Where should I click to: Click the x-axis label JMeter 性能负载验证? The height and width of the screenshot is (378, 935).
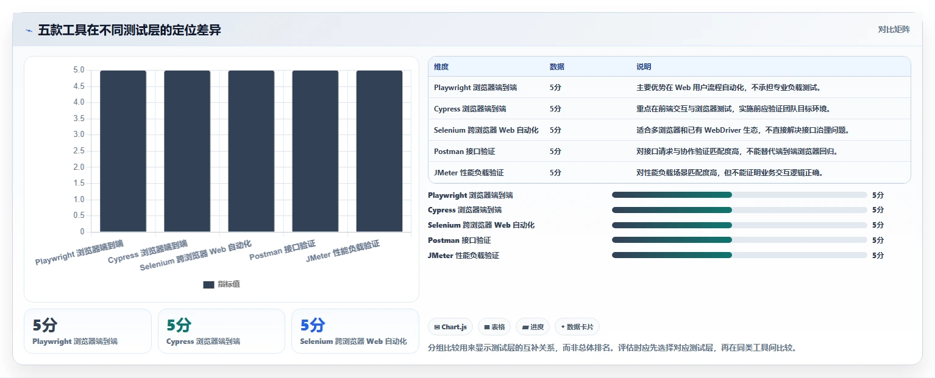click(343, 251)
